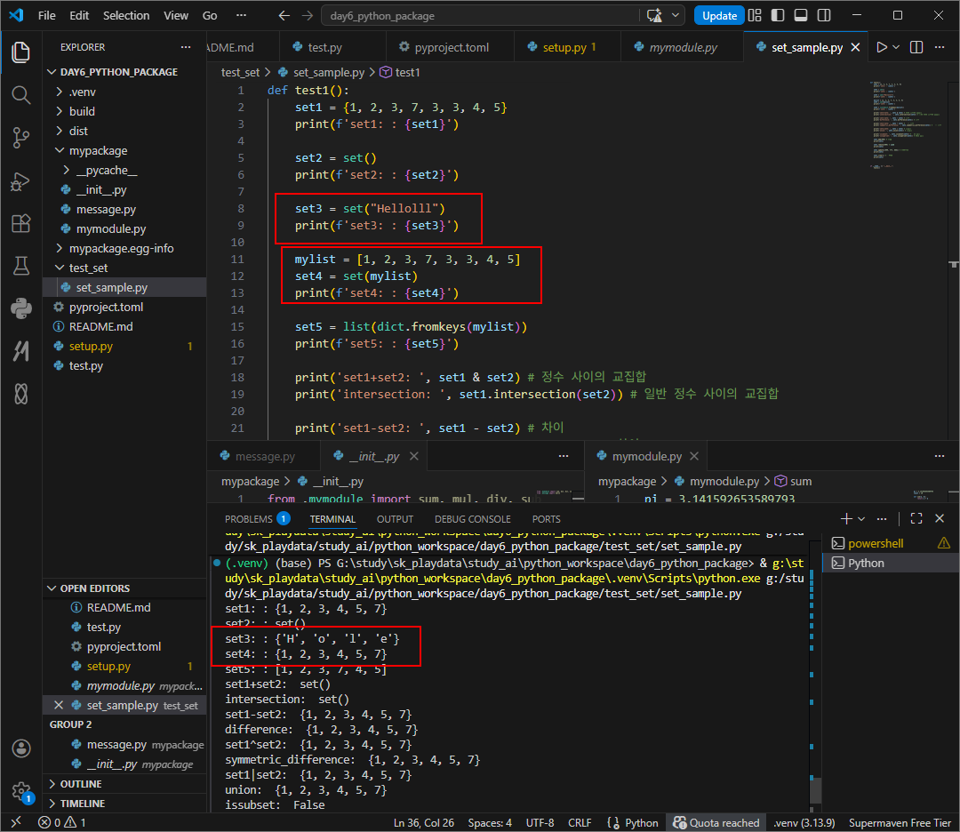
Task: Split the editor right
Action: [x=916, y=47]
